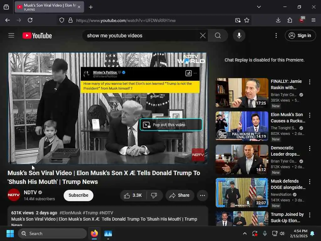Viewport: 321px width, 241px height.
Task: Open Firefox from taskbar
Action: coord(94,233)
